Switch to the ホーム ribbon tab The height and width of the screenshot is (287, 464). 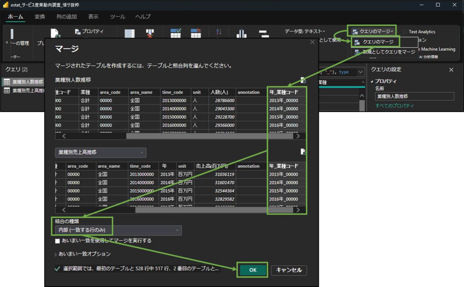[15, 17]
